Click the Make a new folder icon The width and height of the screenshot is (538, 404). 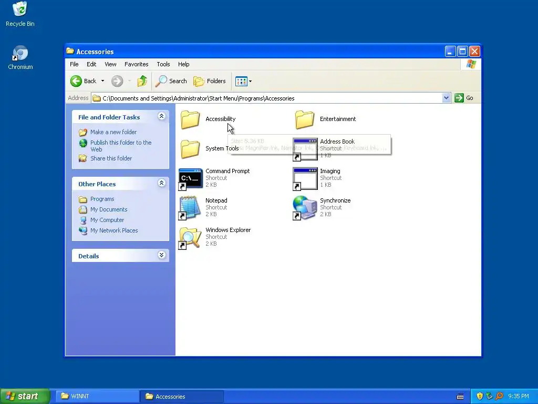pyautogui.click(x=83, y=132)
